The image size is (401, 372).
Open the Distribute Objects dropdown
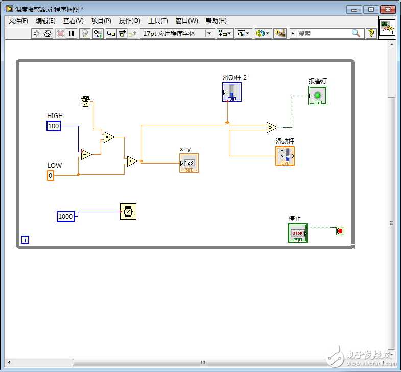click(x=243, y=34)
